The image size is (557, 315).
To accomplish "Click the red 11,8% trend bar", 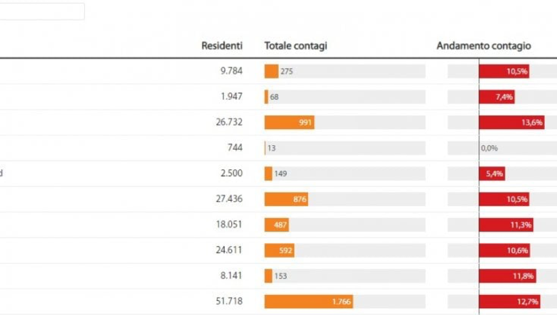I will click(x=507, y=276).
